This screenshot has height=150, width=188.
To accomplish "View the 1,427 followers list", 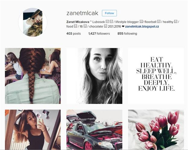I will pos(99,33).
